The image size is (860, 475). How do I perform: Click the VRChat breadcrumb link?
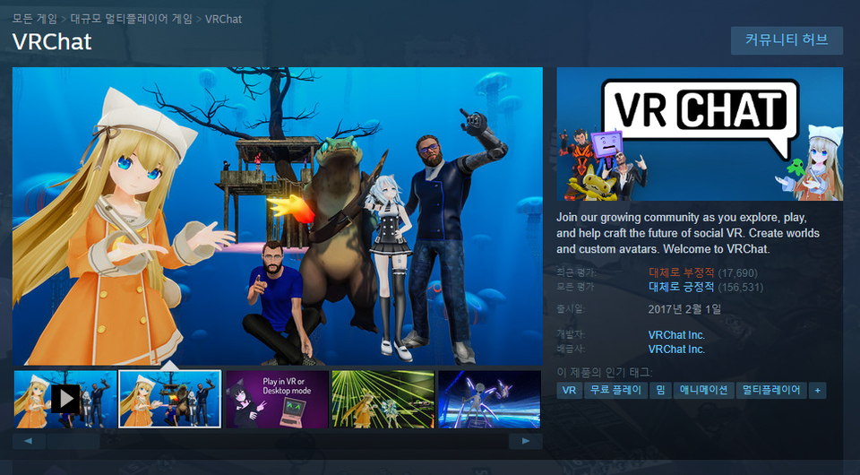(x=223, y=19)
